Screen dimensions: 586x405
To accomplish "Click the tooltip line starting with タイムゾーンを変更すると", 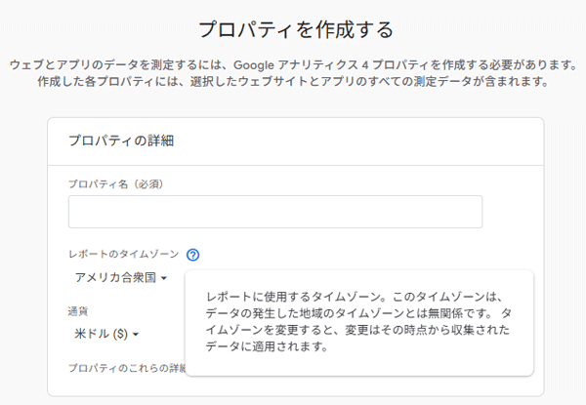I will (x=358, y=330).
